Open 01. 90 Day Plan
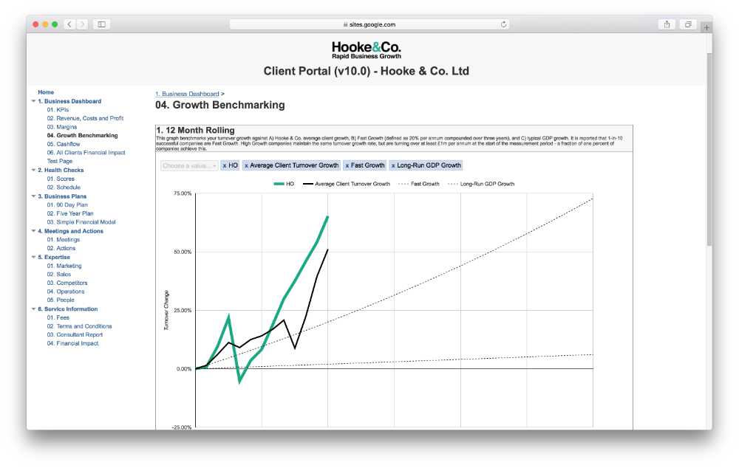 click(x=67, y=204)
